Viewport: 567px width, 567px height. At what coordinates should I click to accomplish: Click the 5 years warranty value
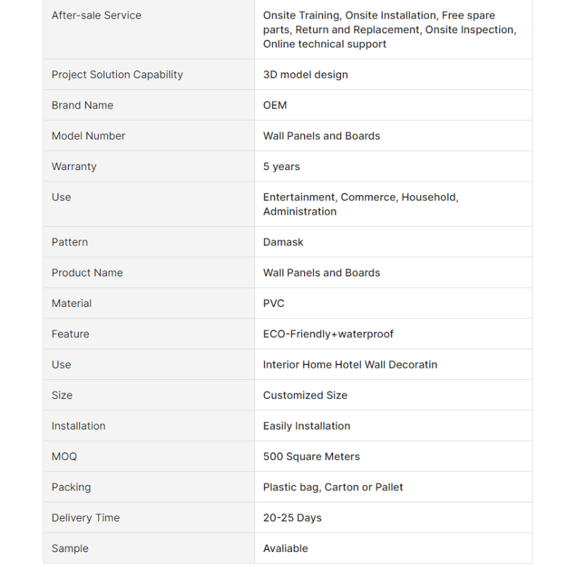(x=281, y=167)
